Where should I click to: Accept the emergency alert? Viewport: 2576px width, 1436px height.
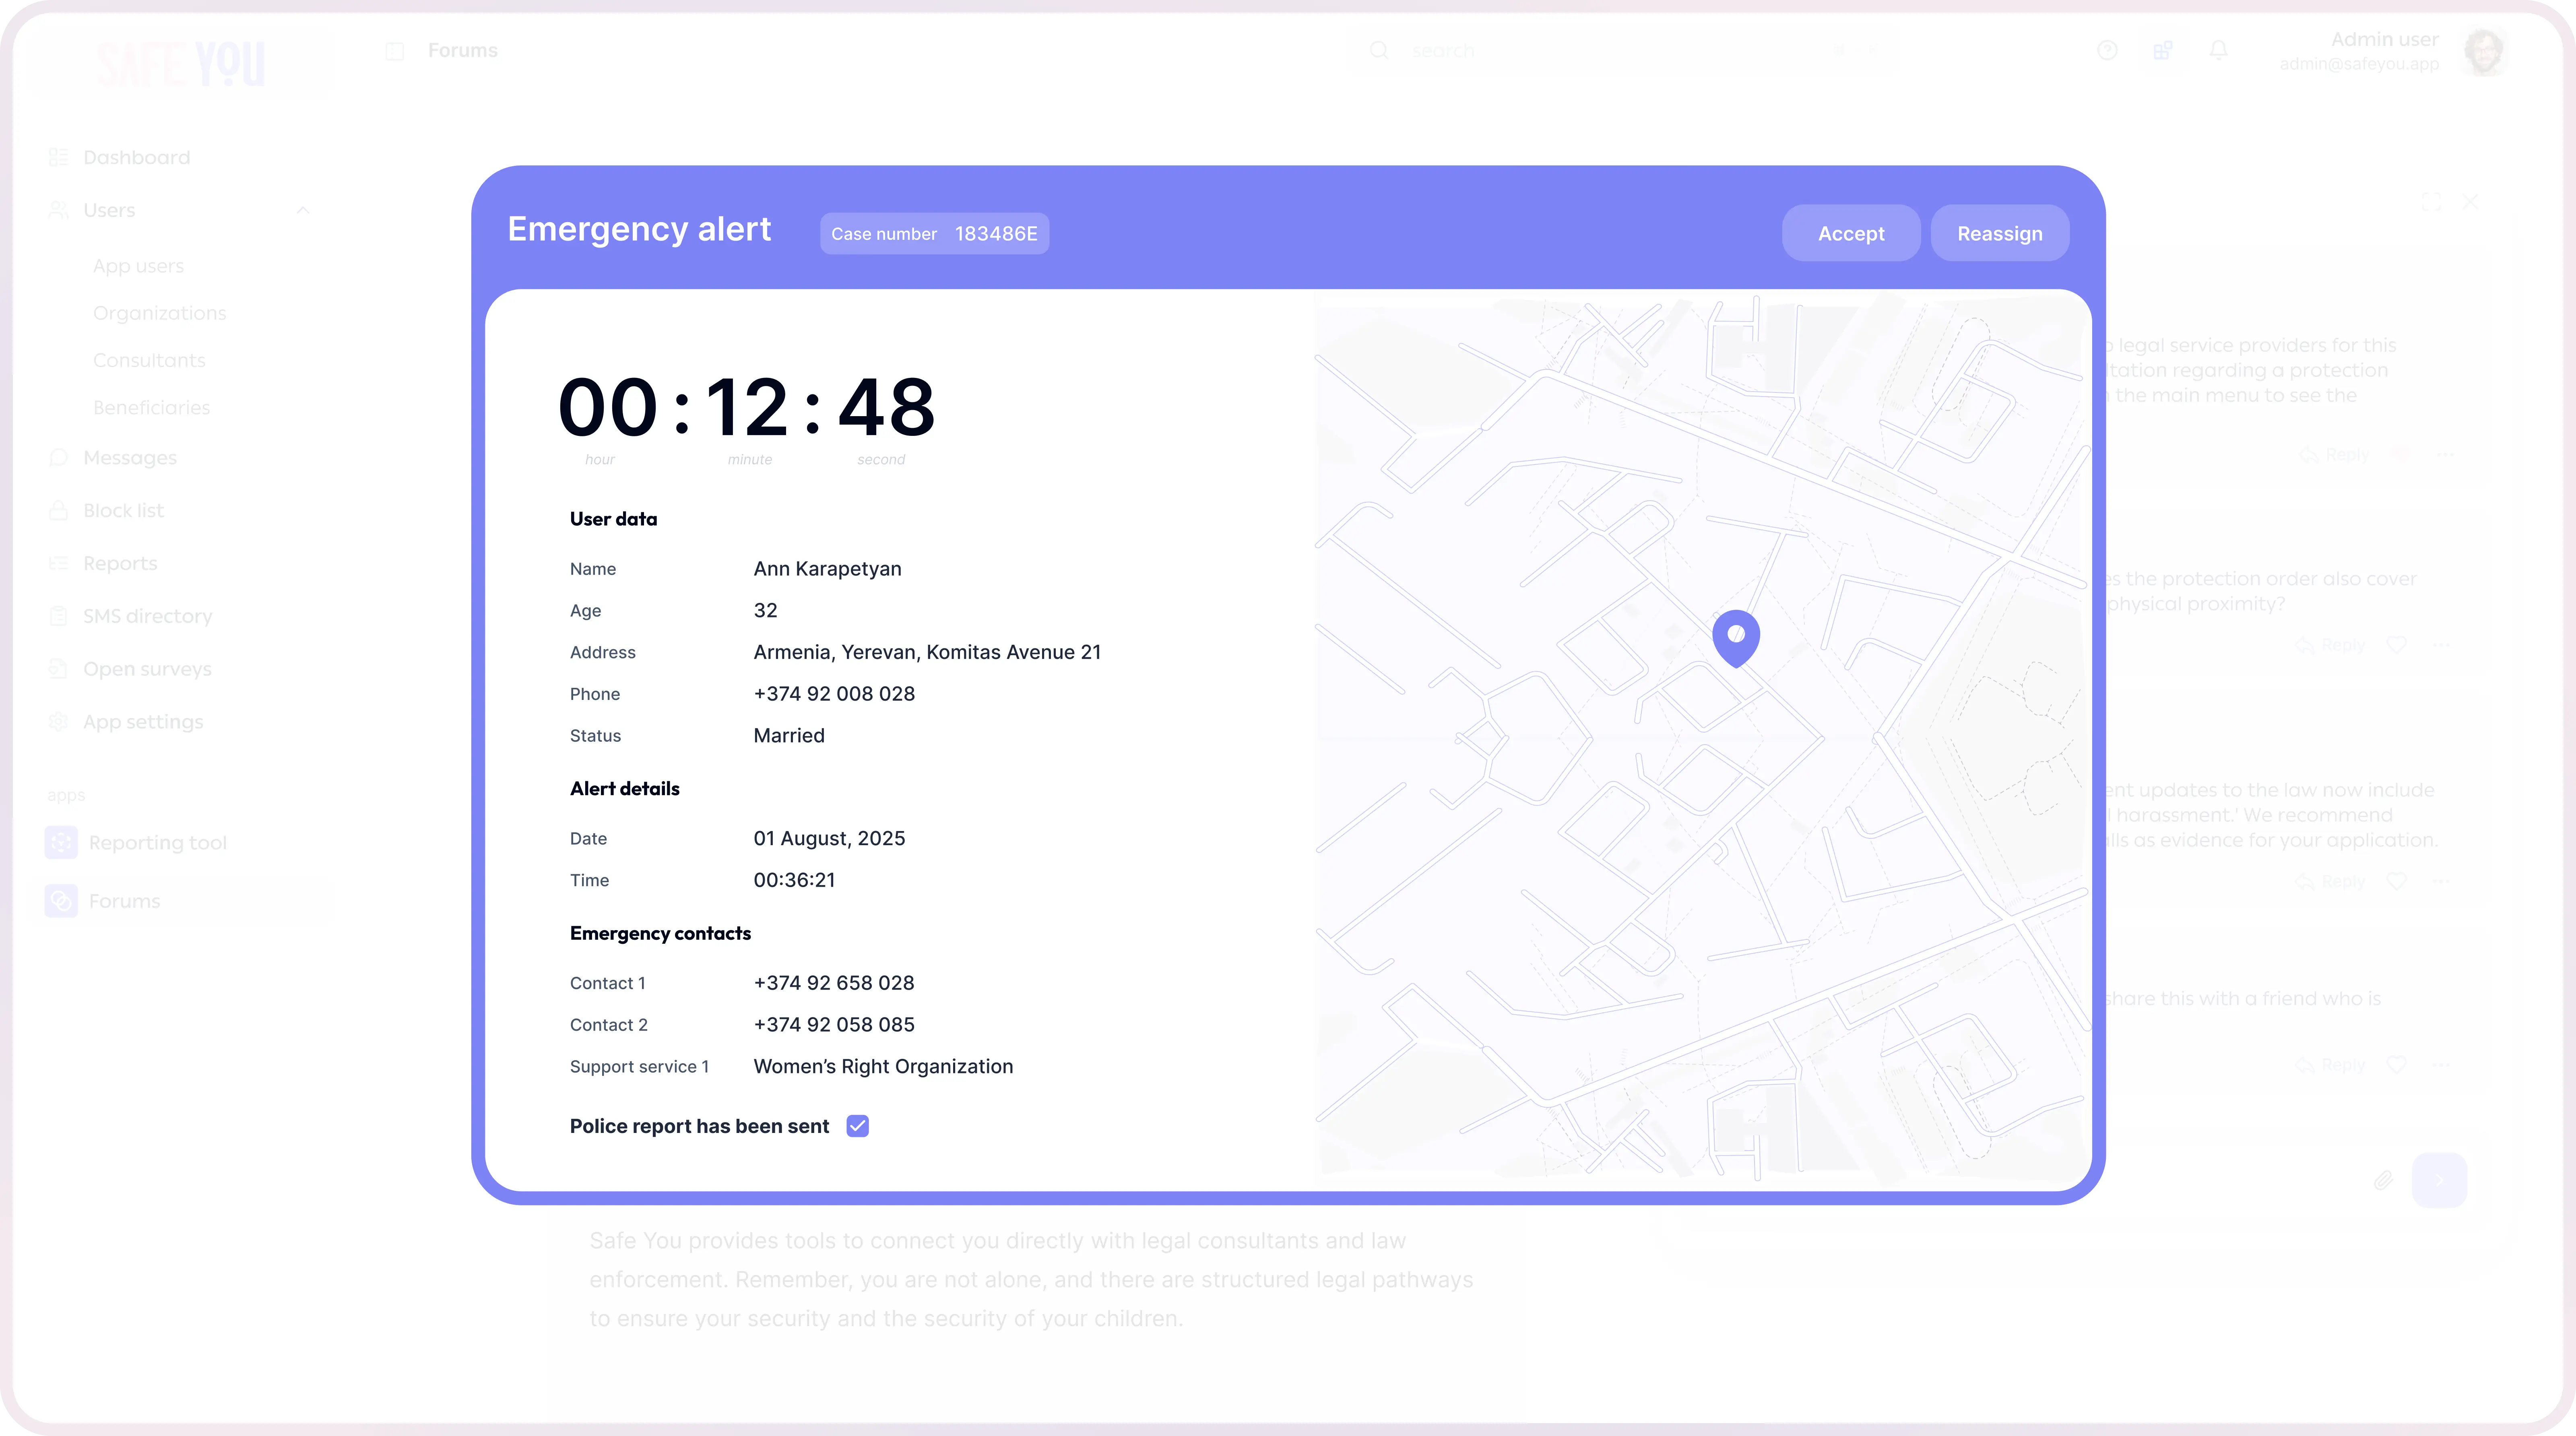click(x=1851, y=233)
